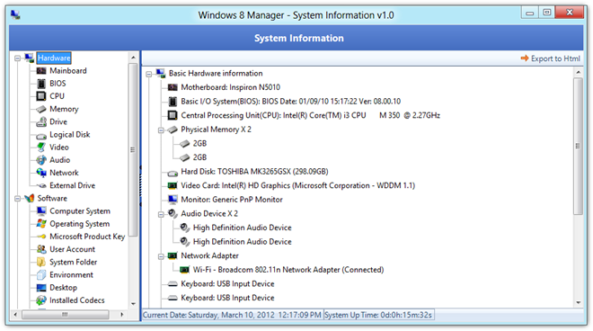Click the Logical Disk icon in the sidebar
The width and height of the screenshot is (593, 331).
coord(41,136)
